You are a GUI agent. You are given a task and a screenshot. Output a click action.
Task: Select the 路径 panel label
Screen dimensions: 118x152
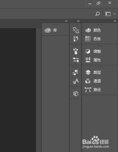coord(97,89)
